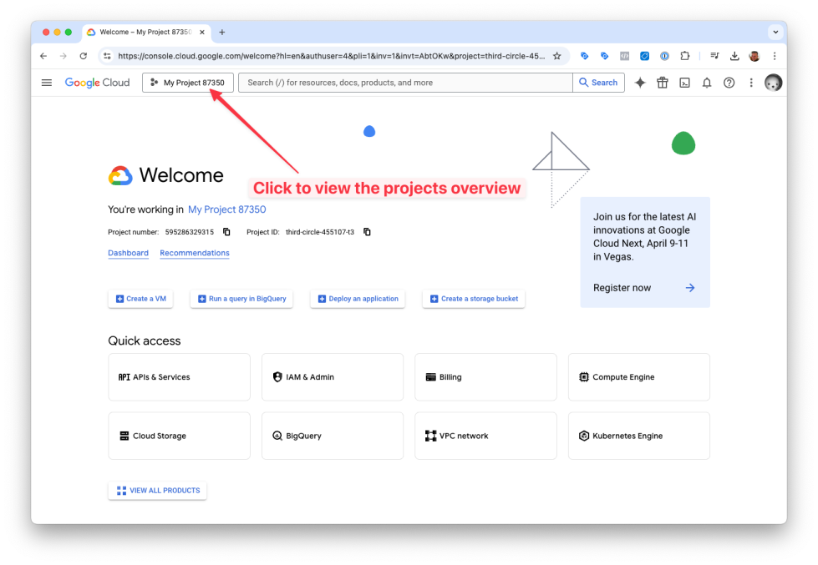Open the BigQuery quick access card
Image resolution: width=818 pixels, height=565 pixels.
333,436
